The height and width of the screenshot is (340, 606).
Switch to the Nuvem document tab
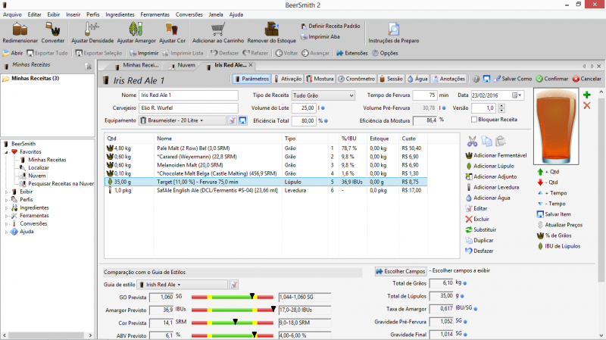coord(183,65)
